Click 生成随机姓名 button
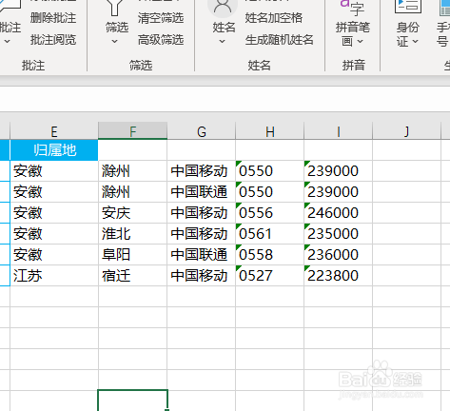Image resolution: width=450 pixels, height=411 pixels. tap(280, 40)
